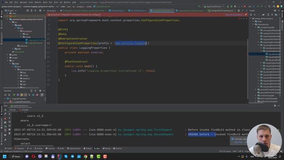Open Project panel gear options
This screenshot has width=284, height=160.
pyautogui.click(x=40, y=11)
